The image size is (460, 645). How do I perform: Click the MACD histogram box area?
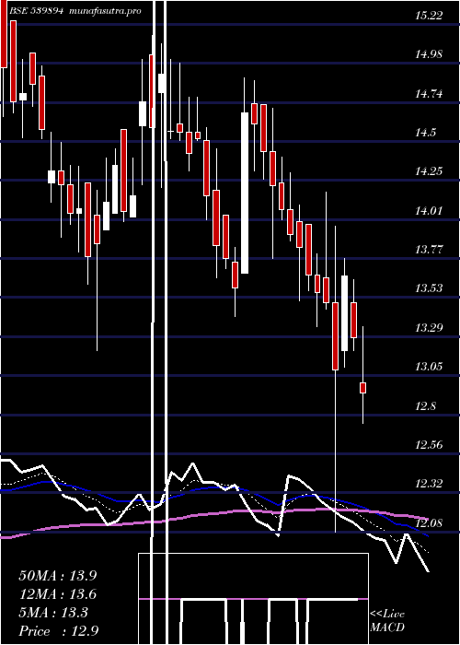pyautogui.click(x=253, y=599)
